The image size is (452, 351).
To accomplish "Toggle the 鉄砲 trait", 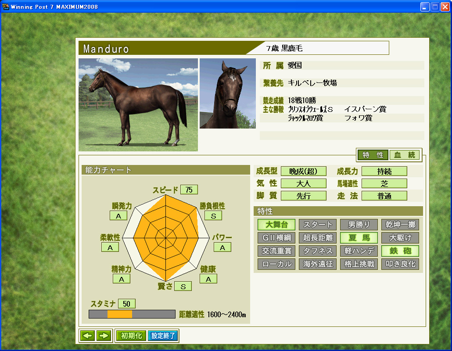I will point(400,251).
